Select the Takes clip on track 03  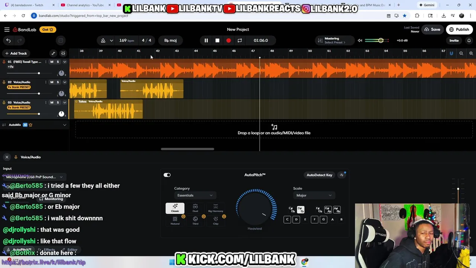(108, 109)
